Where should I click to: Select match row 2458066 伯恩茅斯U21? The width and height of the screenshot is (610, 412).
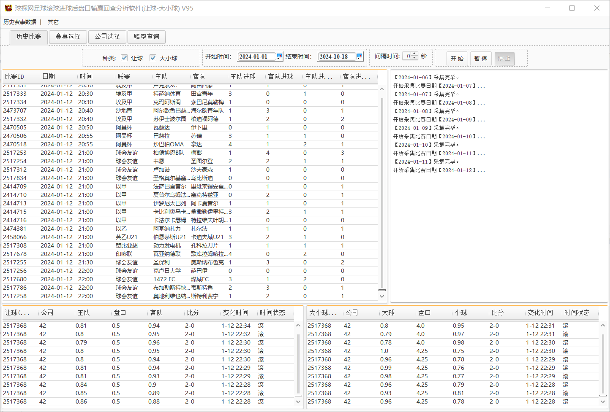coord(190,237)
